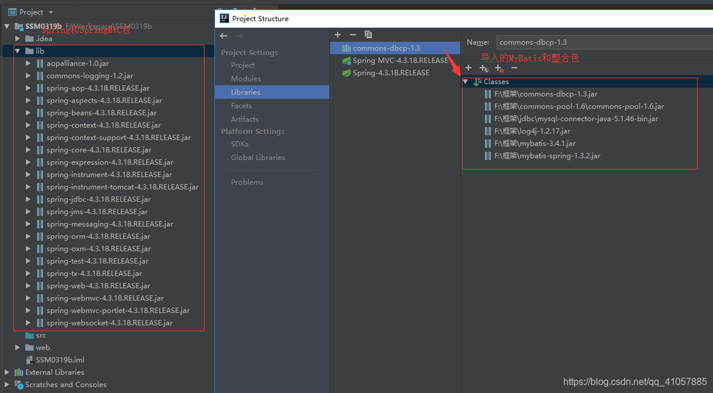Expand aopalliance-1.0.jar node
The width and height of the screenshot is (713, 393).
[28, 64]
